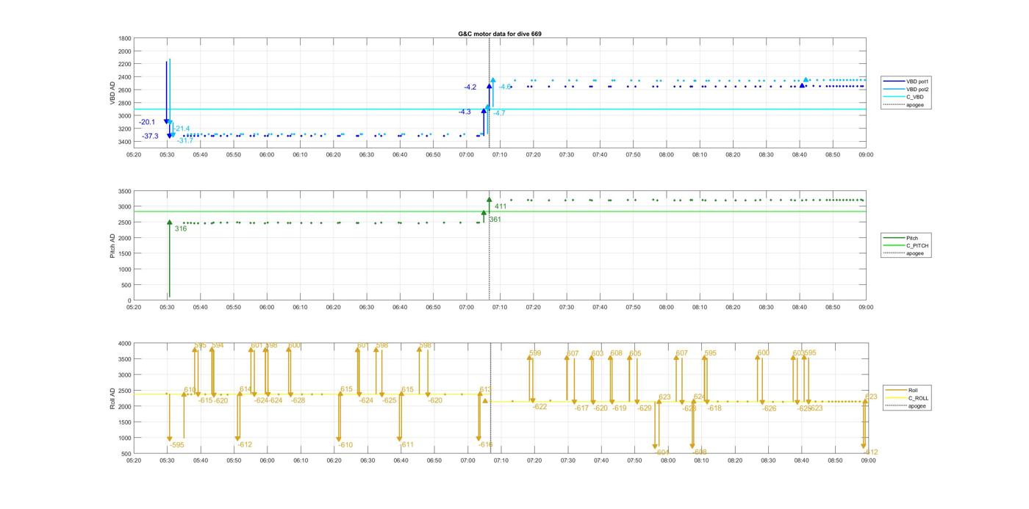The height and width of the screenshot is (509, 1029).
Task: Click the '610' roll data label
Action: click(x=190, y=390)
